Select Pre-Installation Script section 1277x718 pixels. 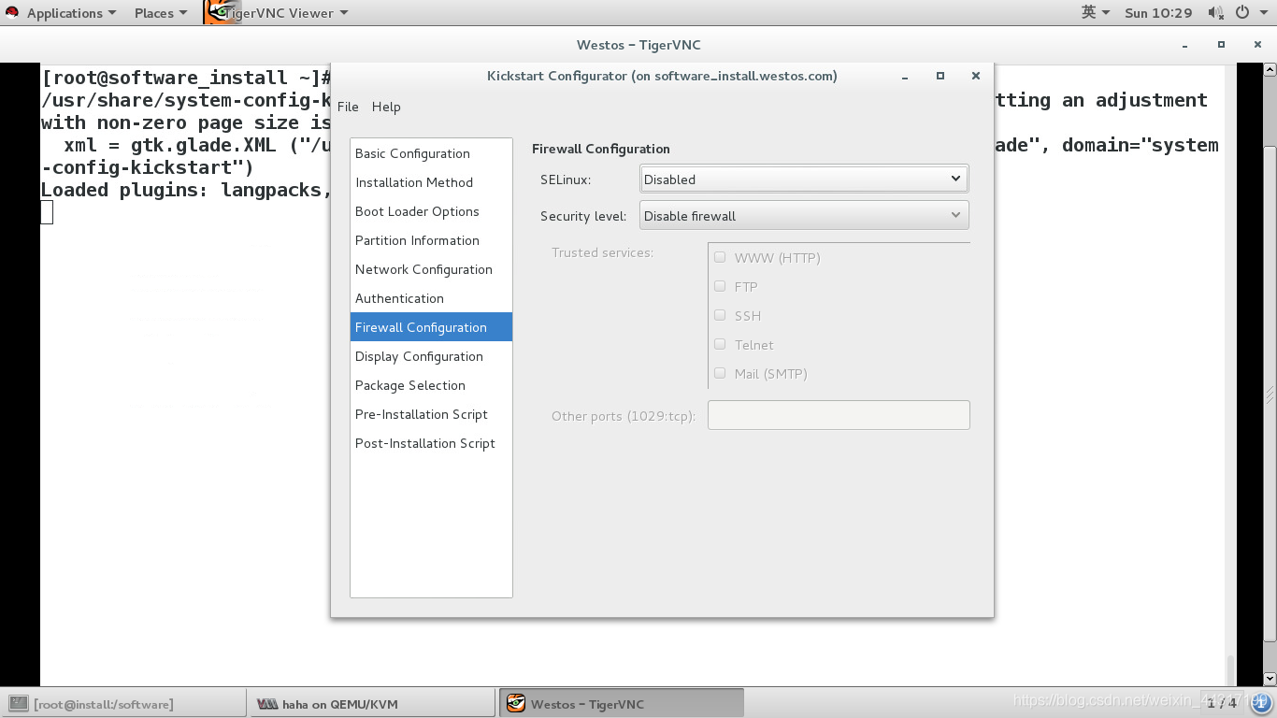[x=431, y=414]
